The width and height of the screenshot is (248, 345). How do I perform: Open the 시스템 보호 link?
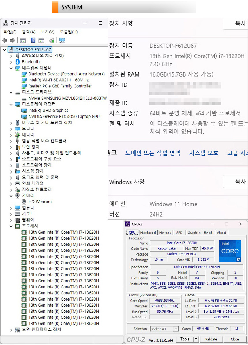coord(204,153)
